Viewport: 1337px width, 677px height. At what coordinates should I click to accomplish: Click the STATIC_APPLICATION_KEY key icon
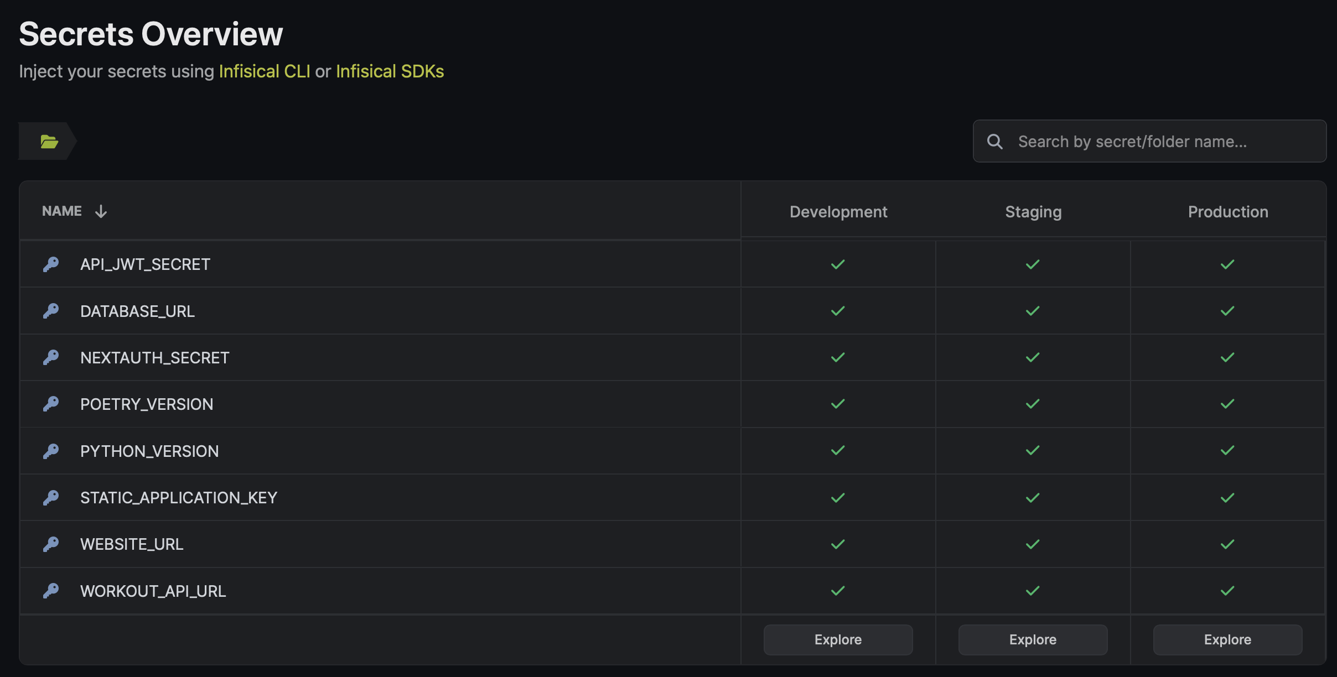pyautogui.click(x=49, y=497)
